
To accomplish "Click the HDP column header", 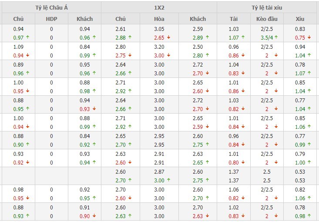I will click(51, 19).
